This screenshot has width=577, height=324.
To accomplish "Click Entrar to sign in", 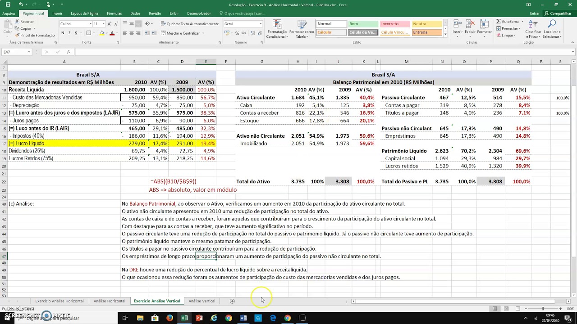I will tap(535, 13).
